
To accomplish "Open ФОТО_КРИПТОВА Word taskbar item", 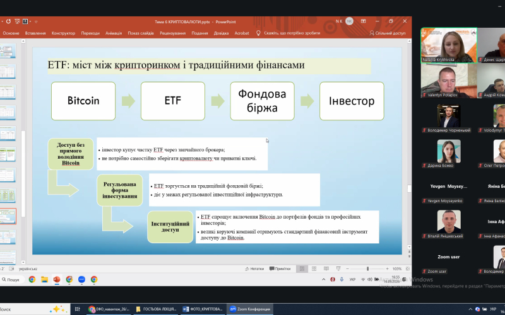I will [203, 309].
